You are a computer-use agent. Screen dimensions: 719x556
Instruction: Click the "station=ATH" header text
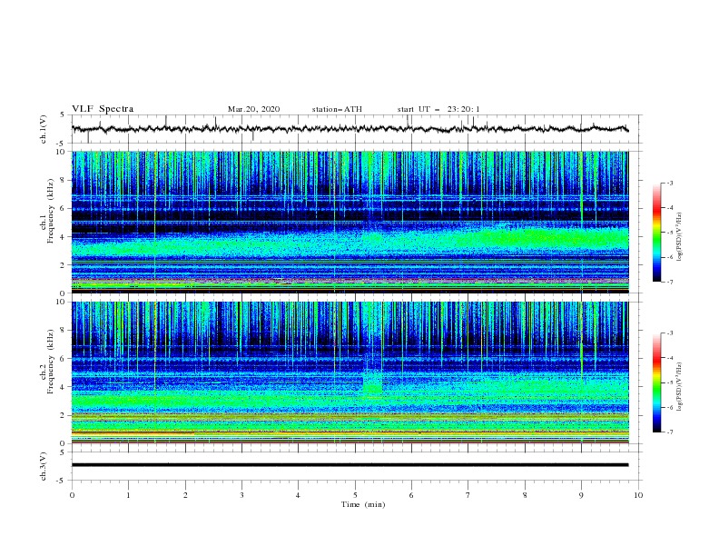click(x=337, y=109)
